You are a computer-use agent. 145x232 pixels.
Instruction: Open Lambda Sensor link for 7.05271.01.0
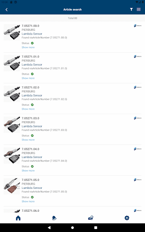32,65
